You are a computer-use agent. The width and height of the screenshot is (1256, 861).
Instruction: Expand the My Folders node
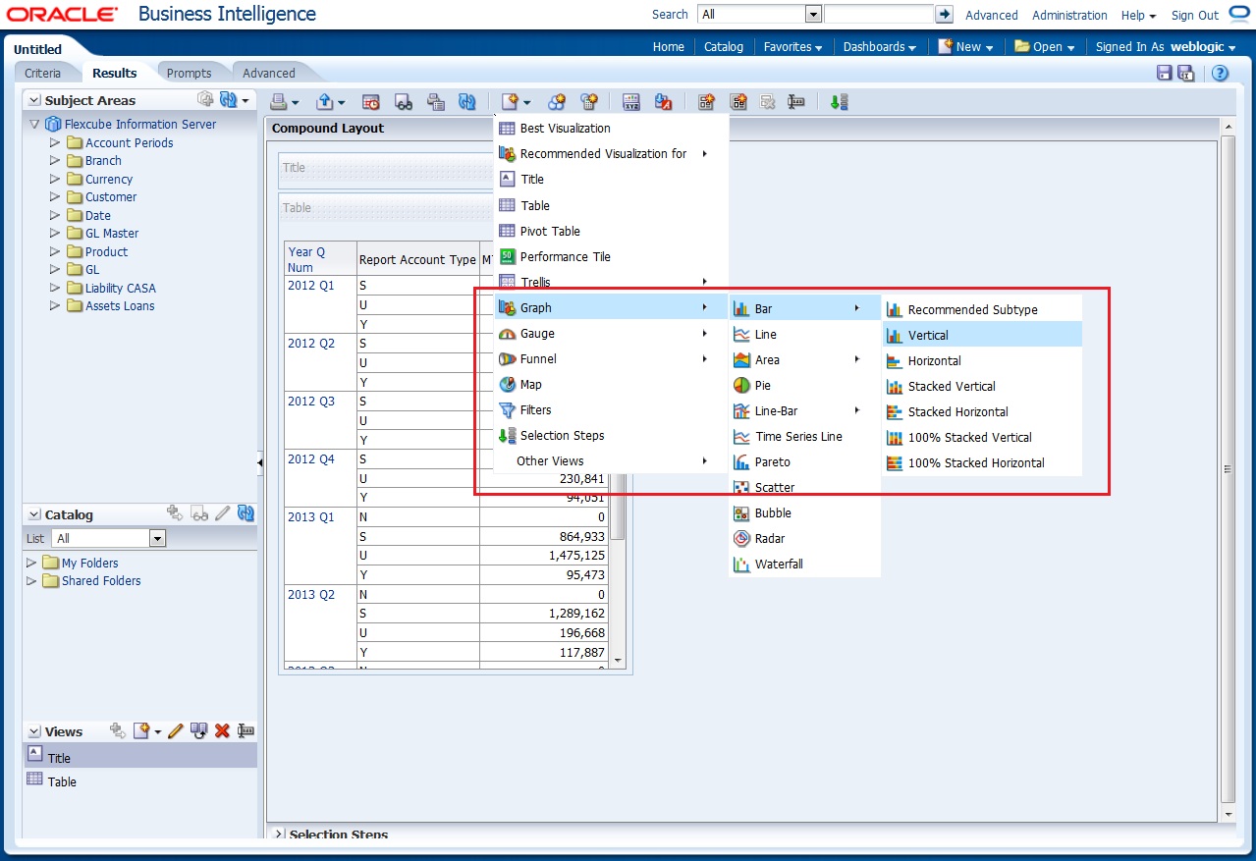tap(31, 563)
